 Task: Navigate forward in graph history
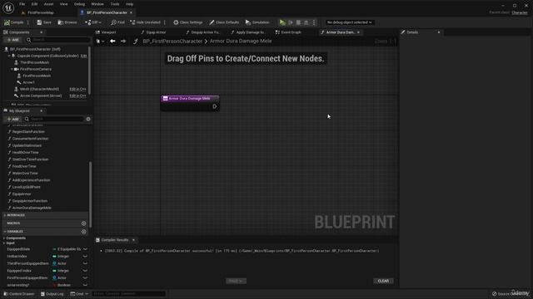123,41
